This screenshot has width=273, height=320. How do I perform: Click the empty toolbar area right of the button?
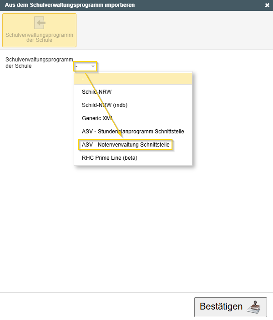173,30
